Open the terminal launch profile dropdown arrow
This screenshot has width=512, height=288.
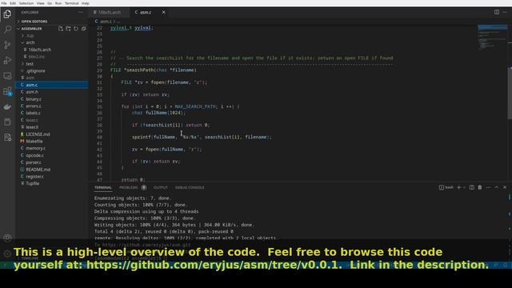pos(464,187)
